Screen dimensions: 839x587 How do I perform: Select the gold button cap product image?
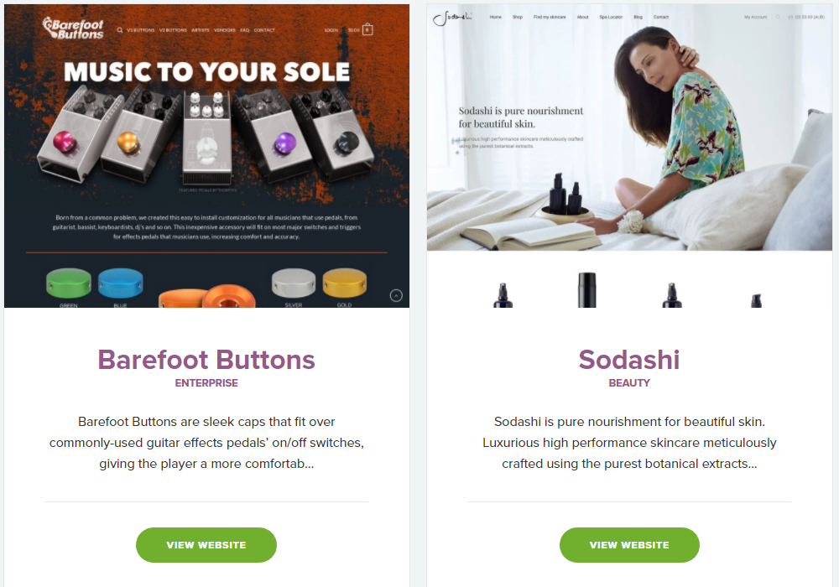[x=345, y=283]
